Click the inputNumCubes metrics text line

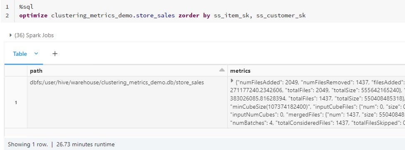tap(317, 115)
